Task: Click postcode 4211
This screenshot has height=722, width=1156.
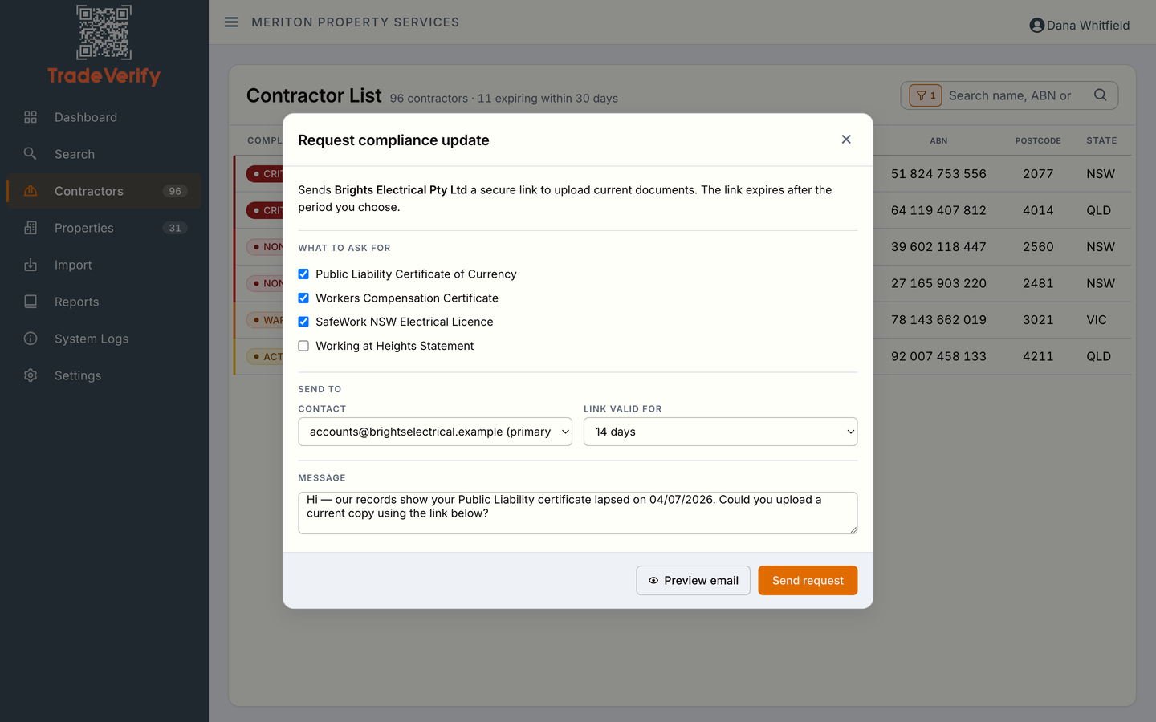Action: 1038,356
